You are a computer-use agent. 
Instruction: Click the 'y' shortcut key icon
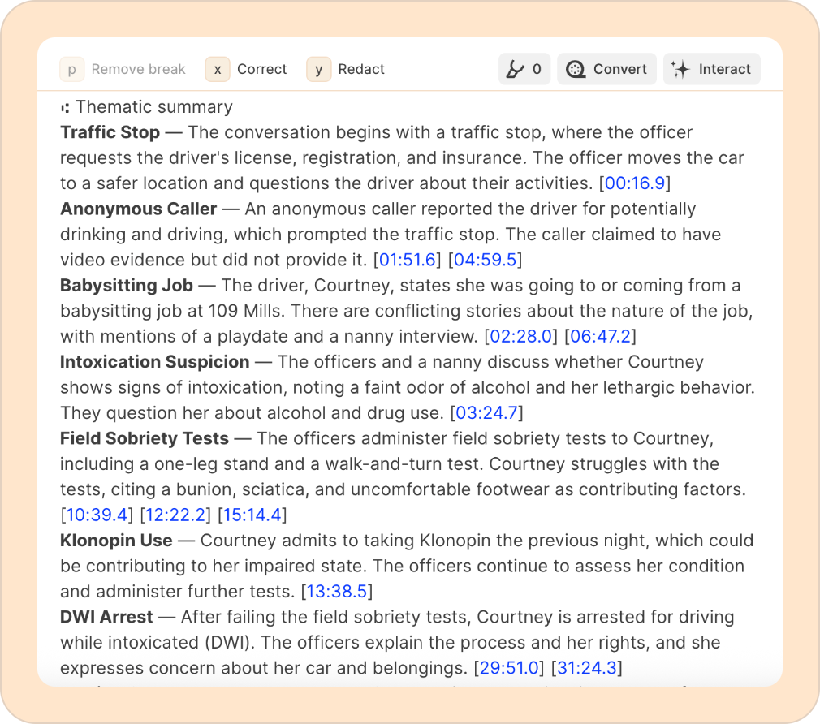tap(319, 69)
